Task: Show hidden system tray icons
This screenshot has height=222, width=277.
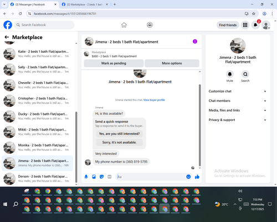Action: click(x=235, y=204)
